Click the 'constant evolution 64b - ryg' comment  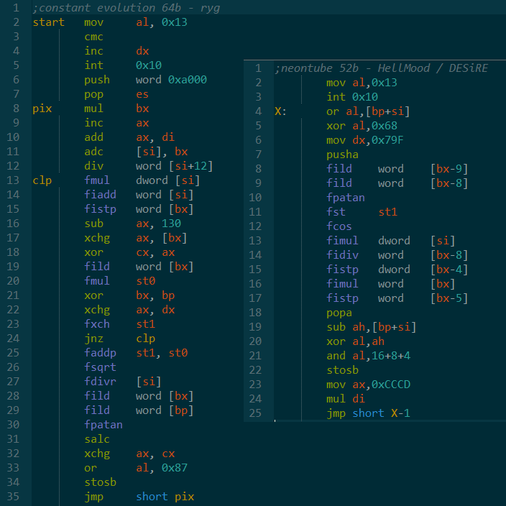(126, 8)
